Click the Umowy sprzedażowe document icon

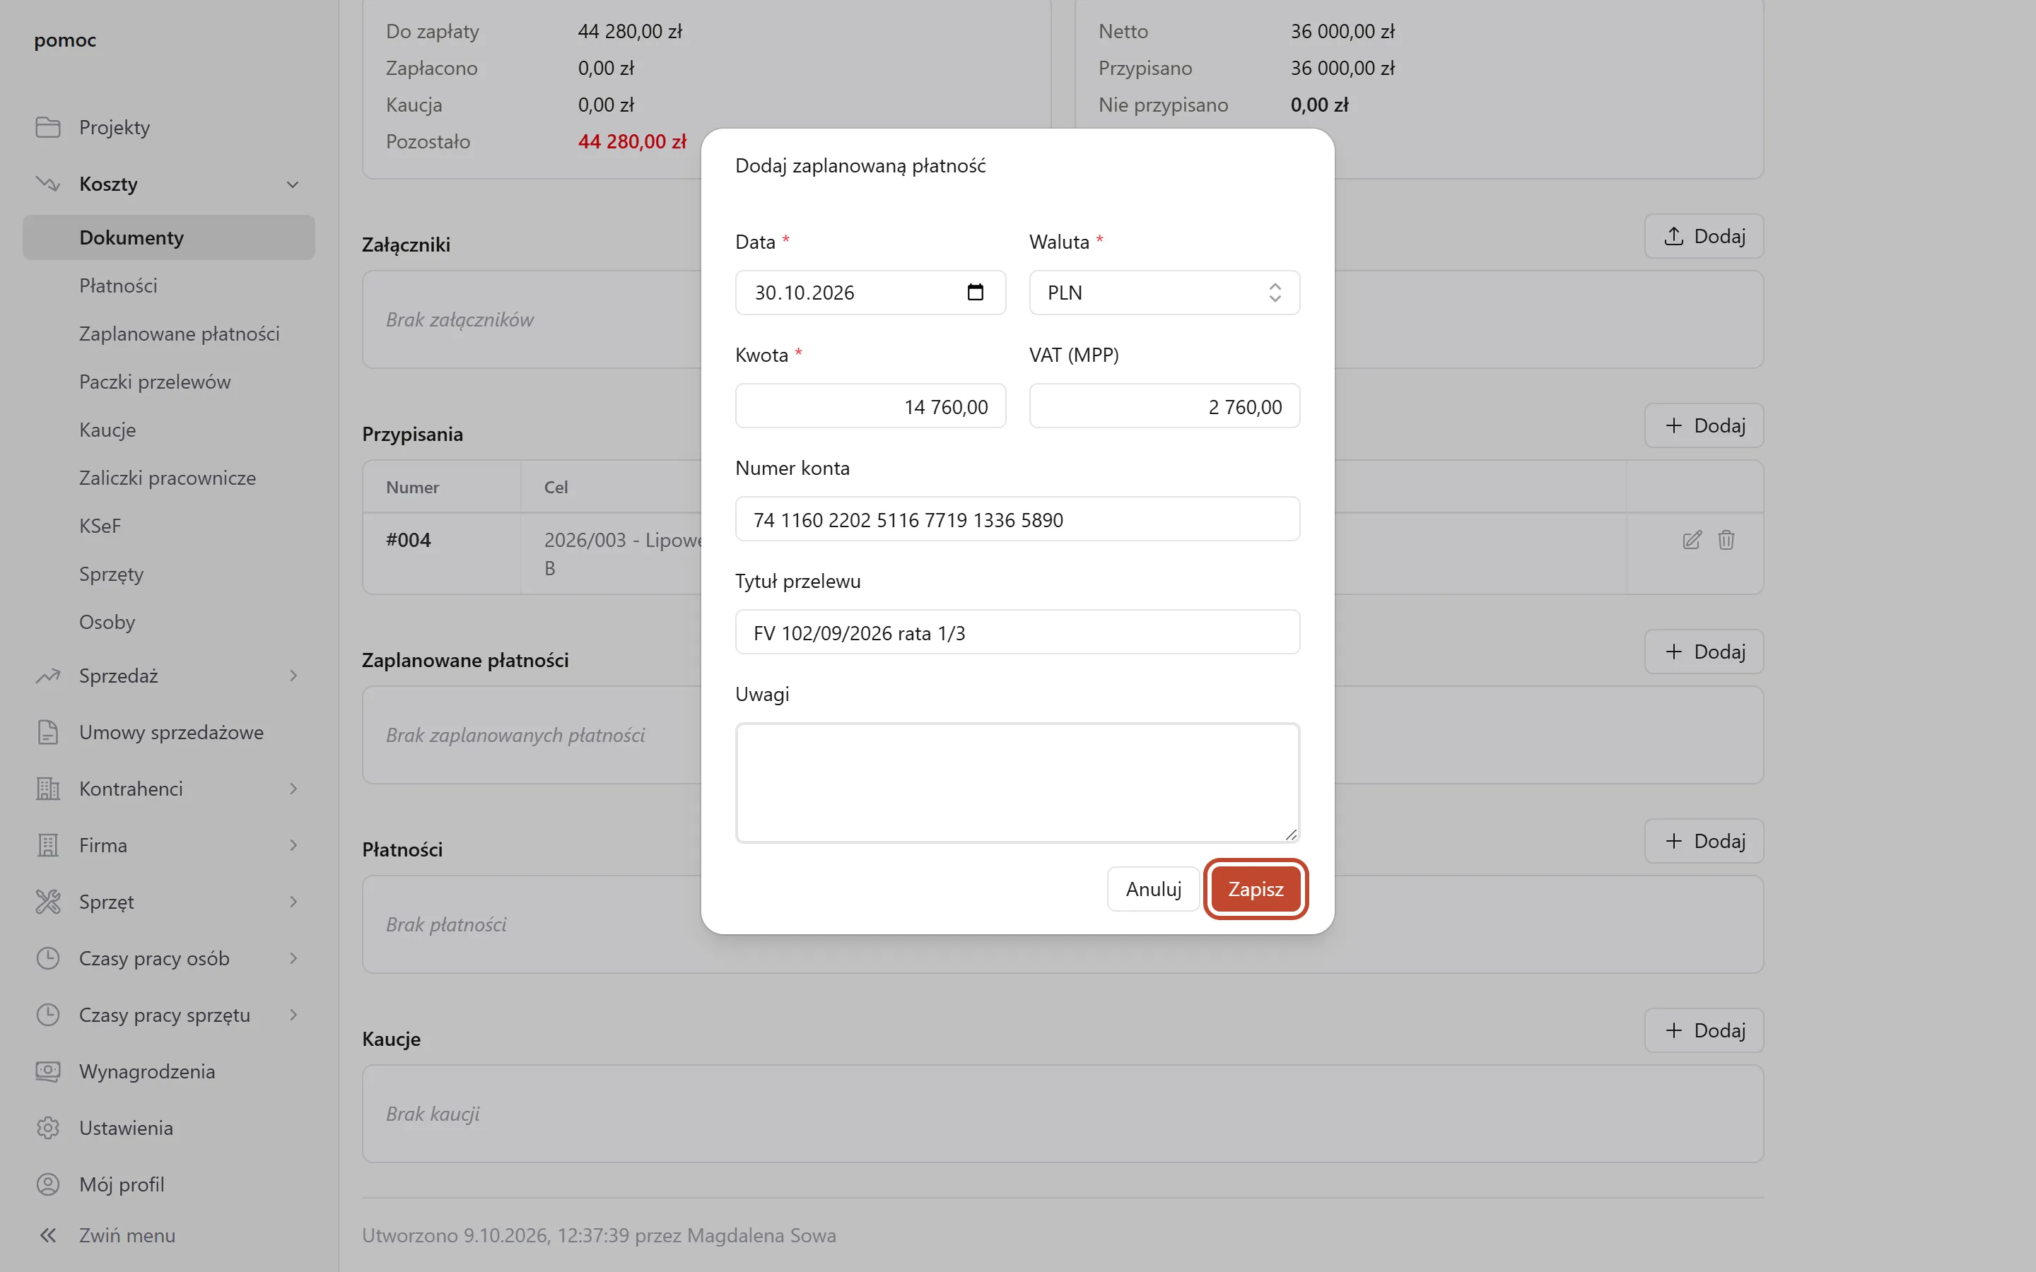tap(48, 732)
